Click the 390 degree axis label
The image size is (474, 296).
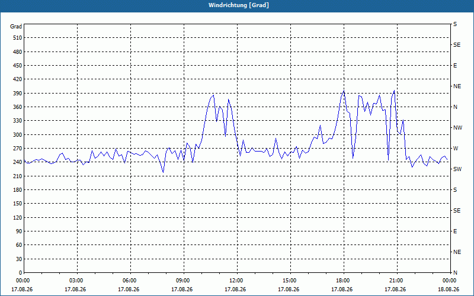point(18,94)
